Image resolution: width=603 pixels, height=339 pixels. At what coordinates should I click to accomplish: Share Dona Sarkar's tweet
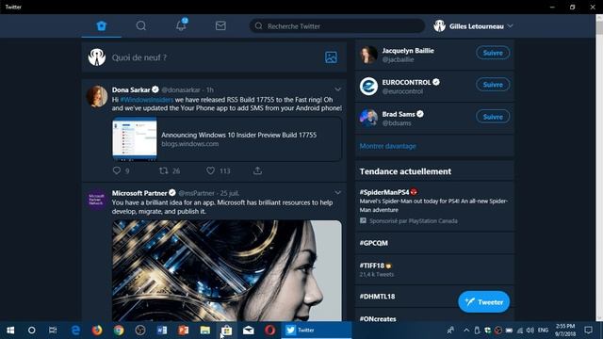(257, 170)
